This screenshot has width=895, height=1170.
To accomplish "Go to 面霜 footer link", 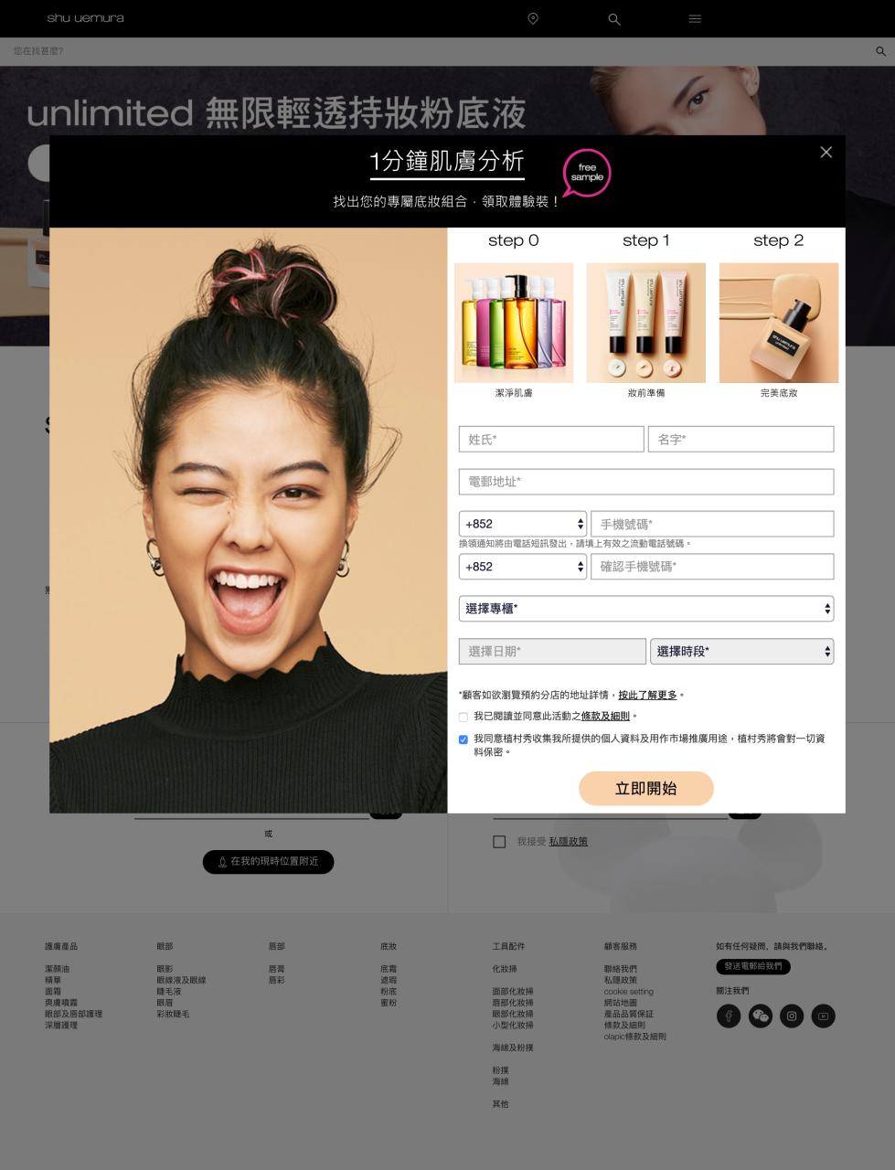I will [x=53, y=992].
